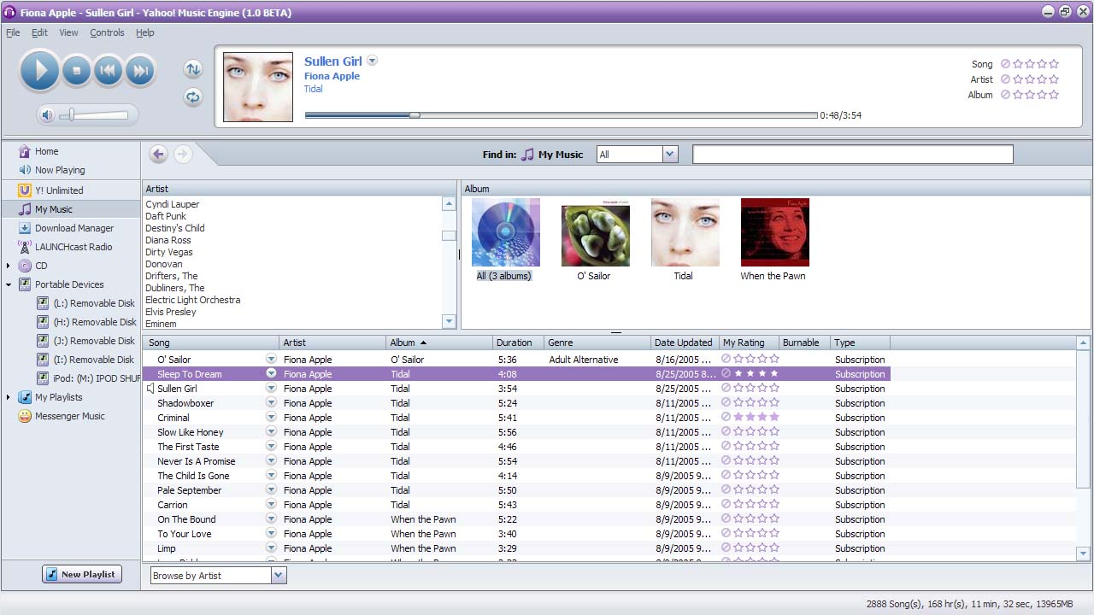Sort by the Duration column header
Viewport: 1094px width, 615px height.
(518, 343)
